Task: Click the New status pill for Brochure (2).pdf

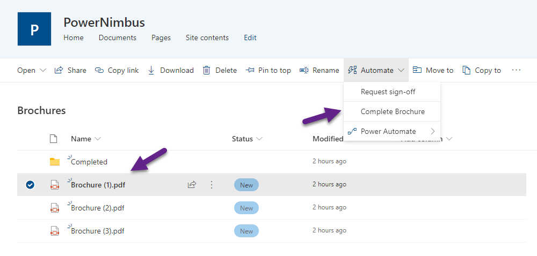Action: (x=246, y=208)
